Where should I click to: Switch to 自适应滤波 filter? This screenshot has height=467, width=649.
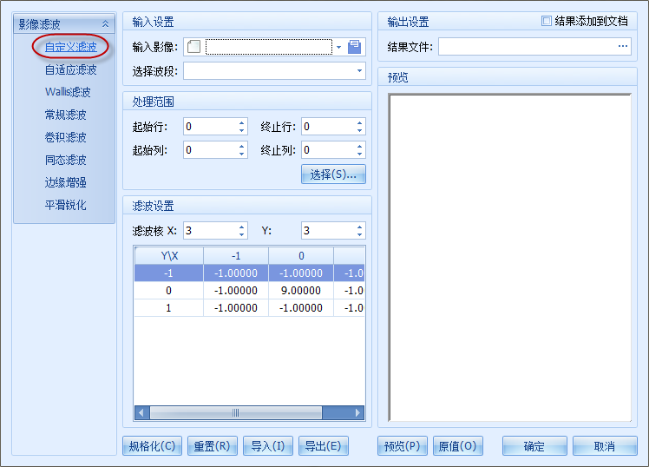point(70,69)
